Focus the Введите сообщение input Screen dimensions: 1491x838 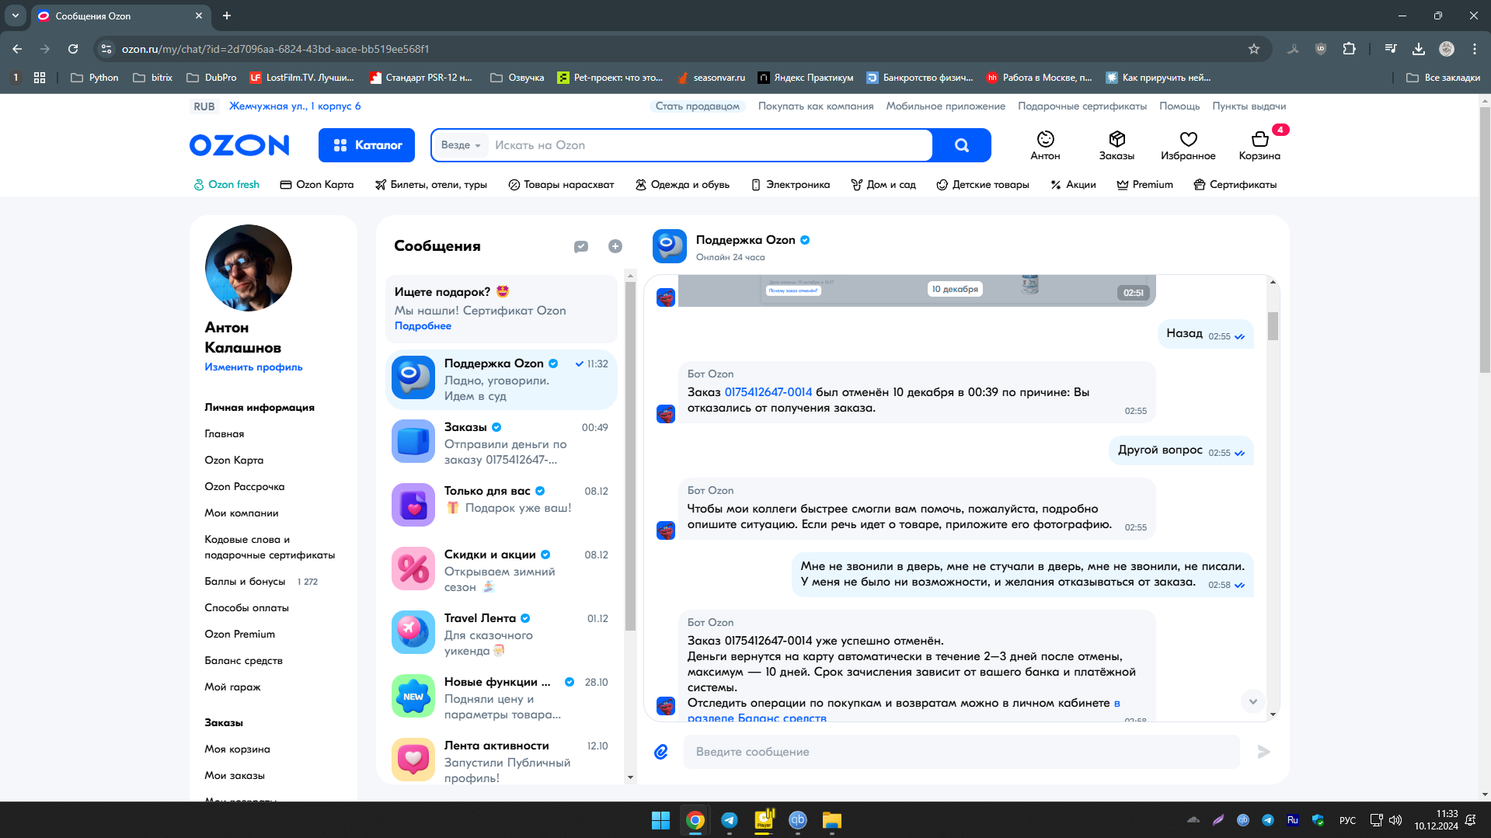pos(961,751)
